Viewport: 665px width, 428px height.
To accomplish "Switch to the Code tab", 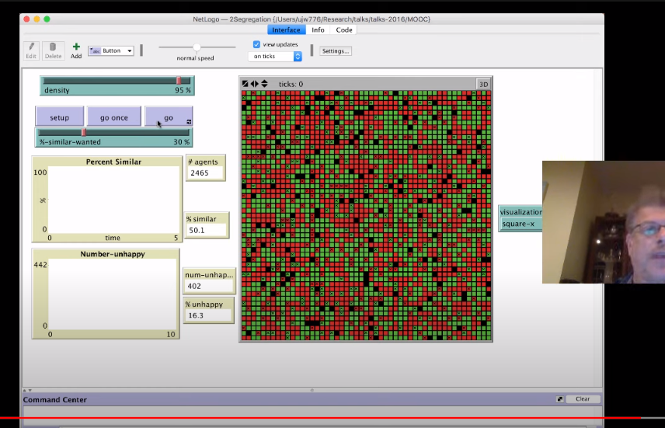I will [344, 30].
